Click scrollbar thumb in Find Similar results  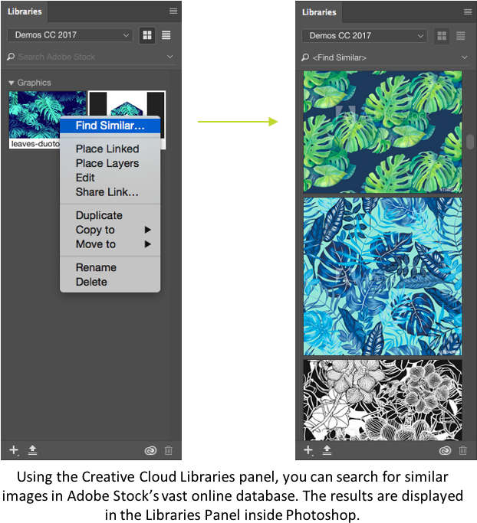pyautogui.click(x=470, y=142)
